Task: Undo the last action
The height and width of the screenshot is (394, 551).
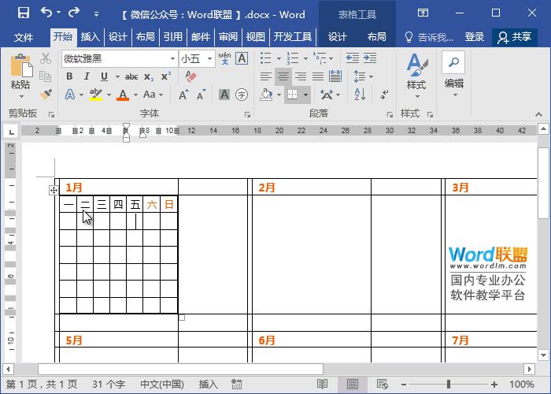Action: click(46, 13)
